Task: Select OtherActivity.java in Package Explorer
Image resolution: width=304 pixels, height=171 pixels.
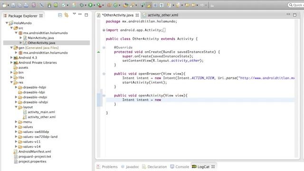Action: (41, 43)
